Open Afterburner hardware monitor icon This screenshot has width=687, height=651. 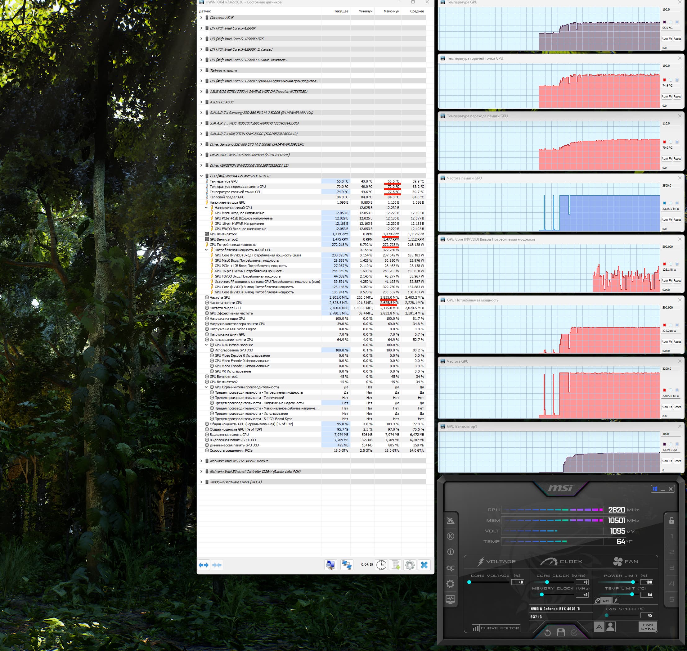pyautogui.click(x=450, y=599)
